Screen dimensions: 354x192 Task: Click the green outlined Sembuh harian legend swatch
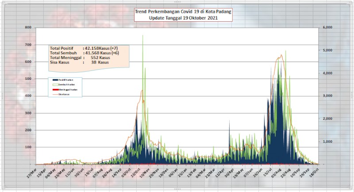click(x=55, y=85)
